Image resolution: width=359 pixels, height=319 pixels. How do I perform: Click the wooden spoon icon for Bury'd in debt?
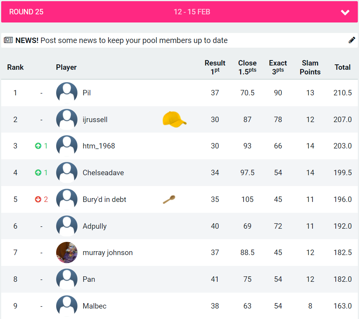169,200
